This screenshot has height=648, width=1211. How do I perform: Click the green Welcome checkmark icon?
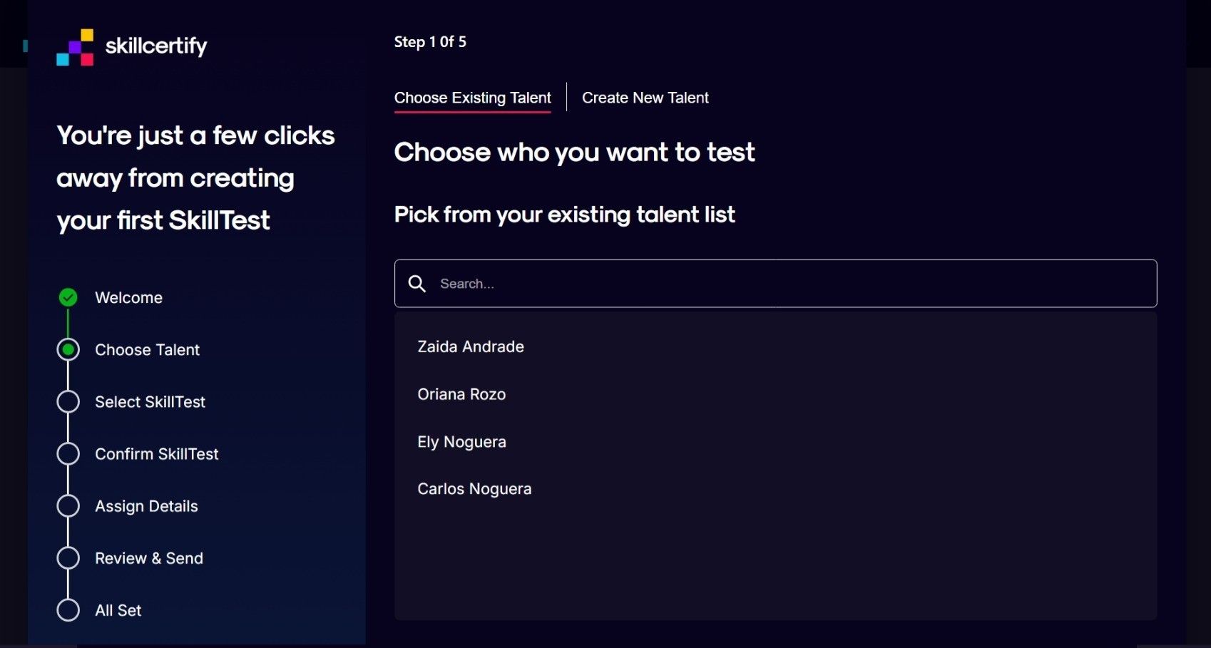[x=68, y=297]
